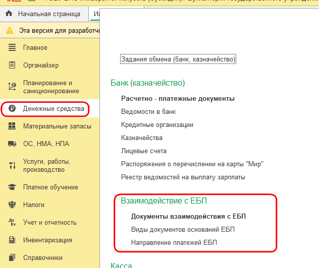Screen dimensions: 319x268
Task: Open Задания обмена (банк, казначейство) link
Action: point(178,59)
